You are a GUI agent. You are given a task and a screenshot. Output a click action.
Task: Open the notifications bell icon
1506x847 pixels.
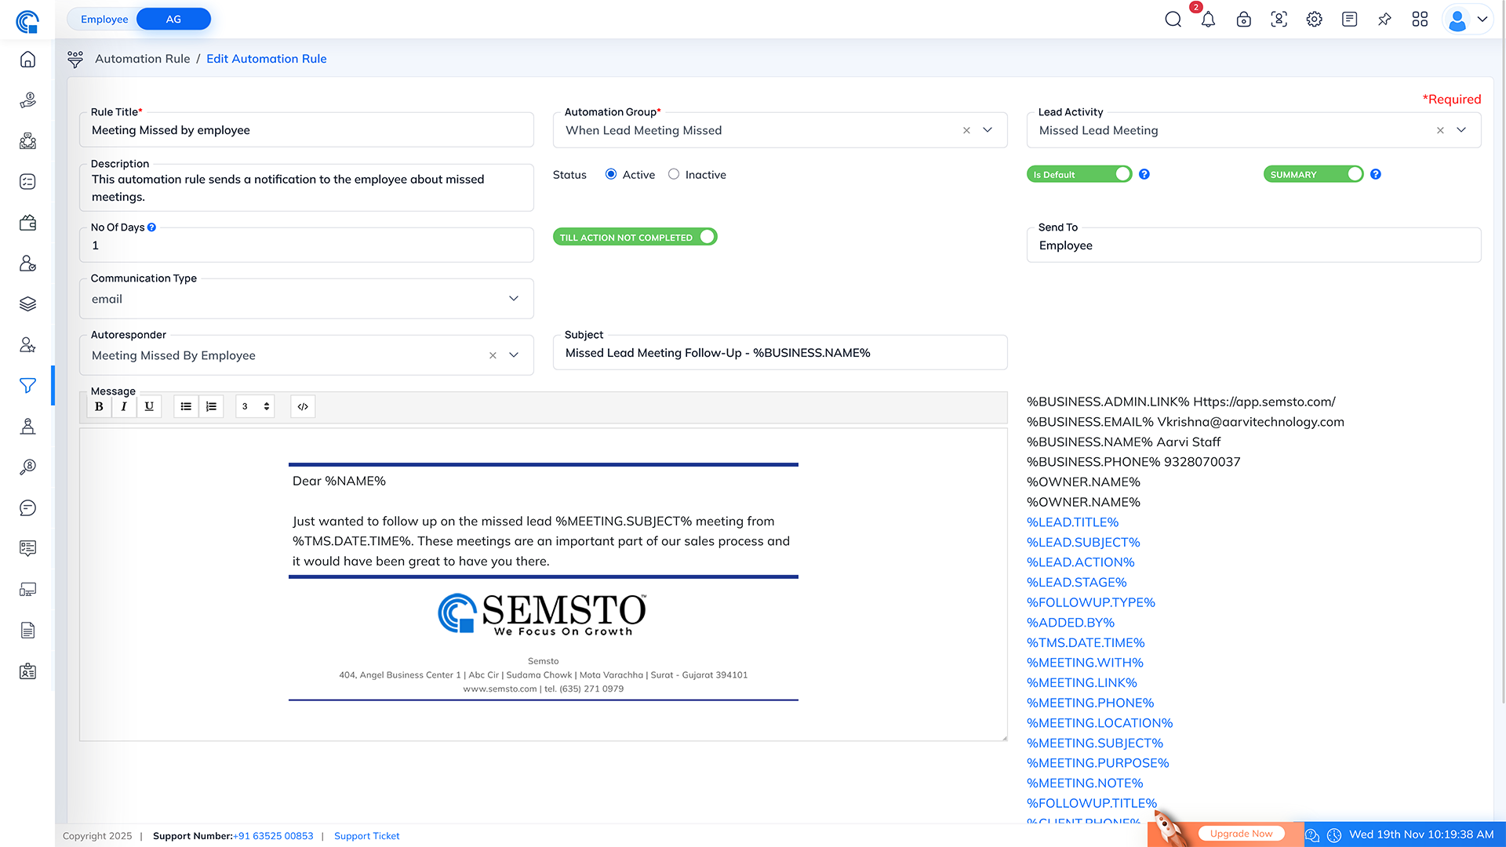[x=1208, y=20]
